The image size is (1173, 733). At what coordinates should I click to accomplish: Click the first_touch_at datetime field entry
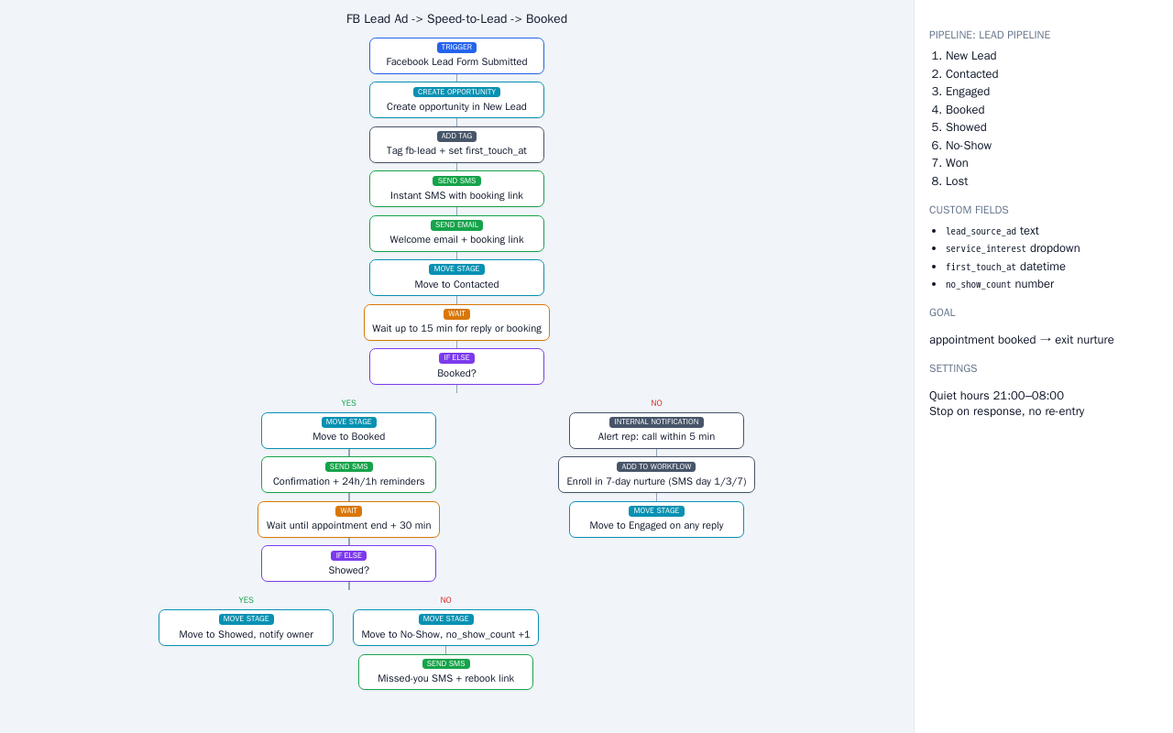[x=1005, y=267]
